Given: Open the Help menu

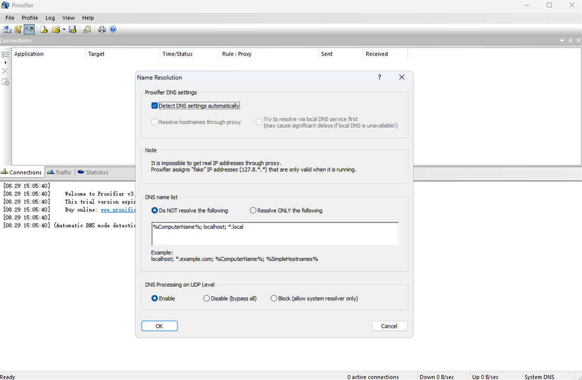Looking at the screenshot, I should coord(88,18).
